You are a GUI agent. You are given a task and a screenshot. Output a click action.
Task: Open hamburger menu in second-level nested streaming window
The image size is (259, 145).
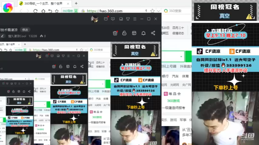68,56
